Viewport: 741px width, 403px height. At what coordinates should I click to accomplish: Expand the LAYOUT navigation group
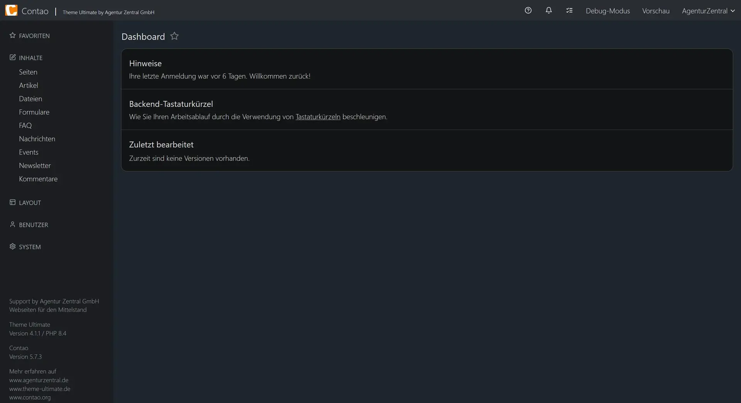click(x=30, y=203)
